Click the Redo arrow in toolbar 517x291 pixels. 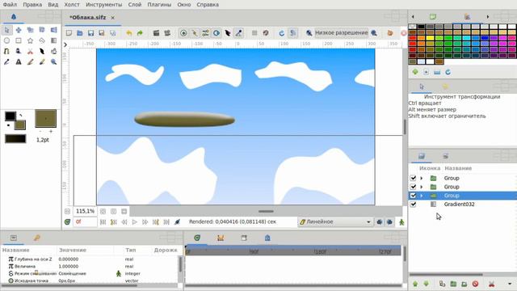140,33
